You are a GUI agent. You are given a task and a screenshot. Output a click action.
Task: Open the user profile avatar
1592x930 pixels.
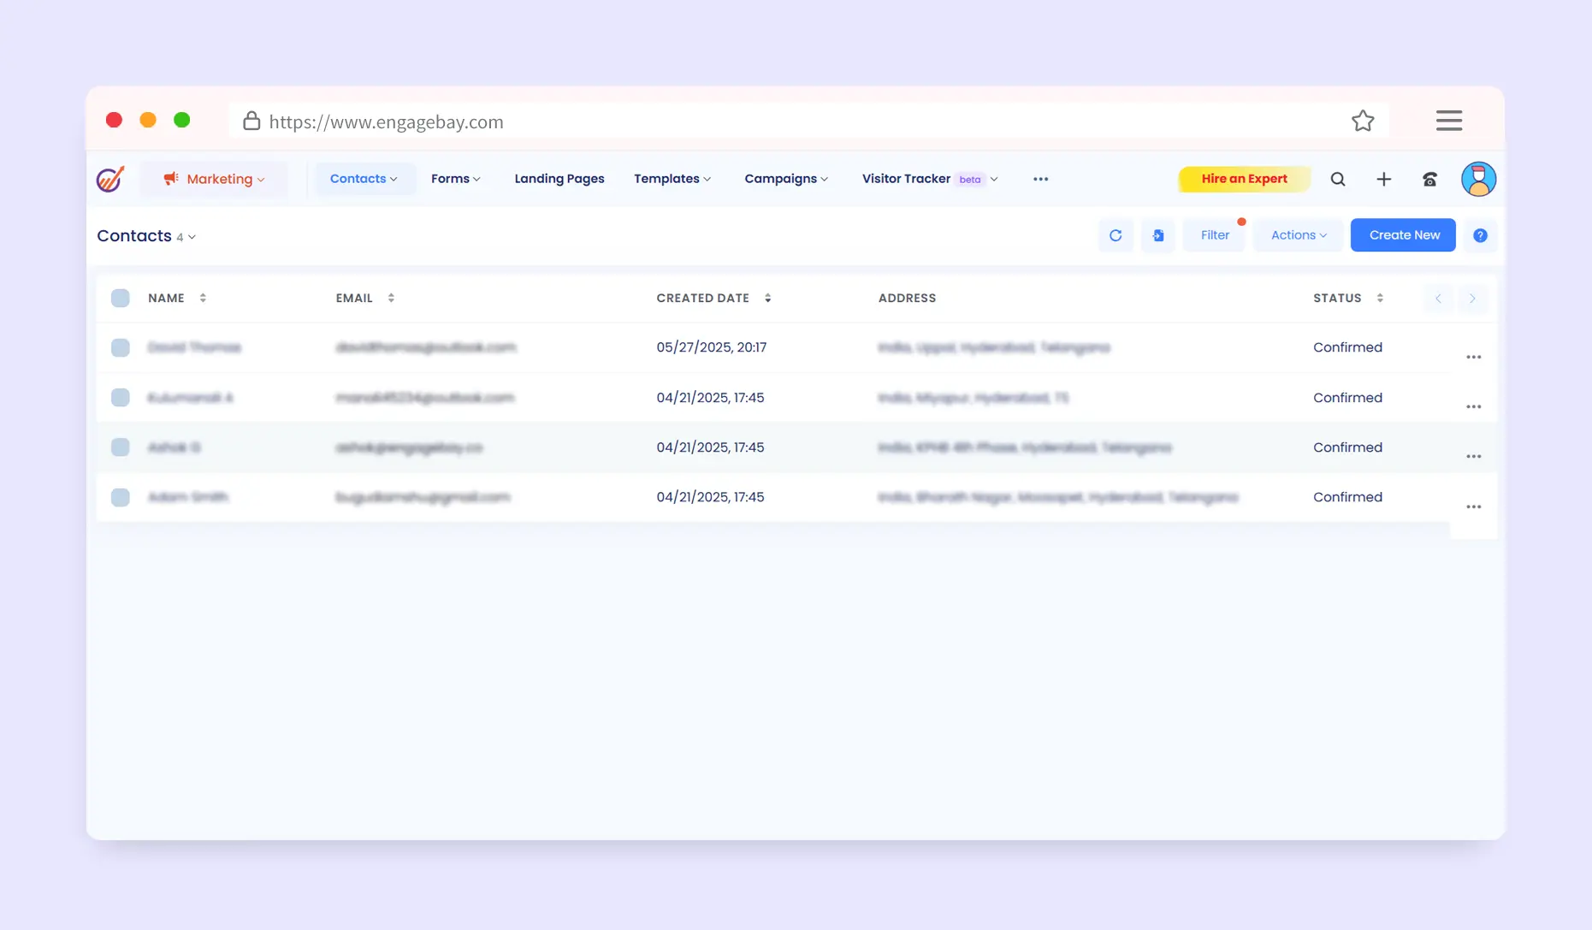[1478, 179]
